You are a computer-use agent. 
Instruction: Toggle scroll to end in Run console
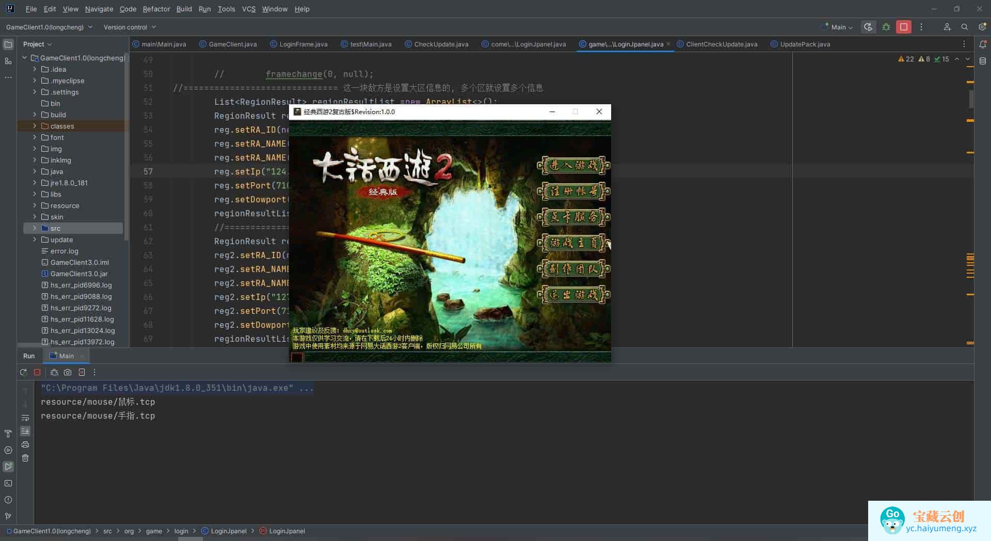(25, 431)
